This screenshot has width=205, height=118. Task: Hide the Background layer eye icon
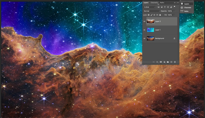click(144, 38)
